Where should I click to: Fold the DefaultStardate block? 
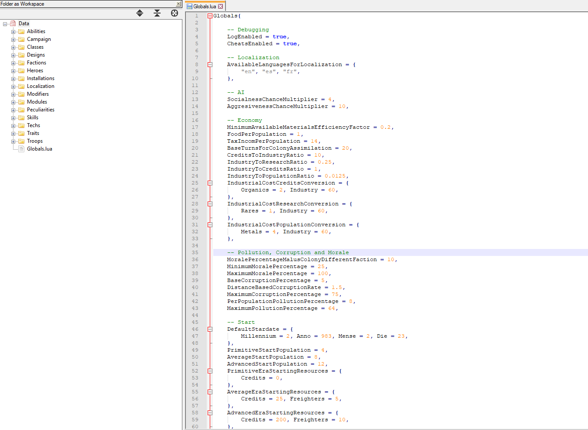pos(210,329)
